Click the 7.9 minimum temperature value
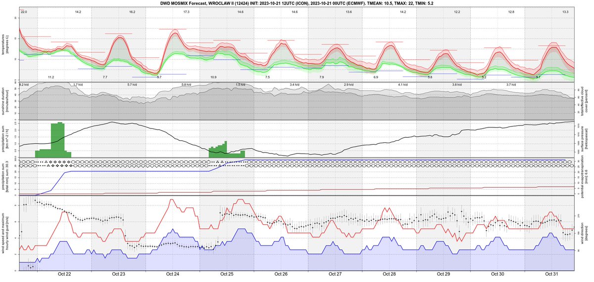 (322, 78)
